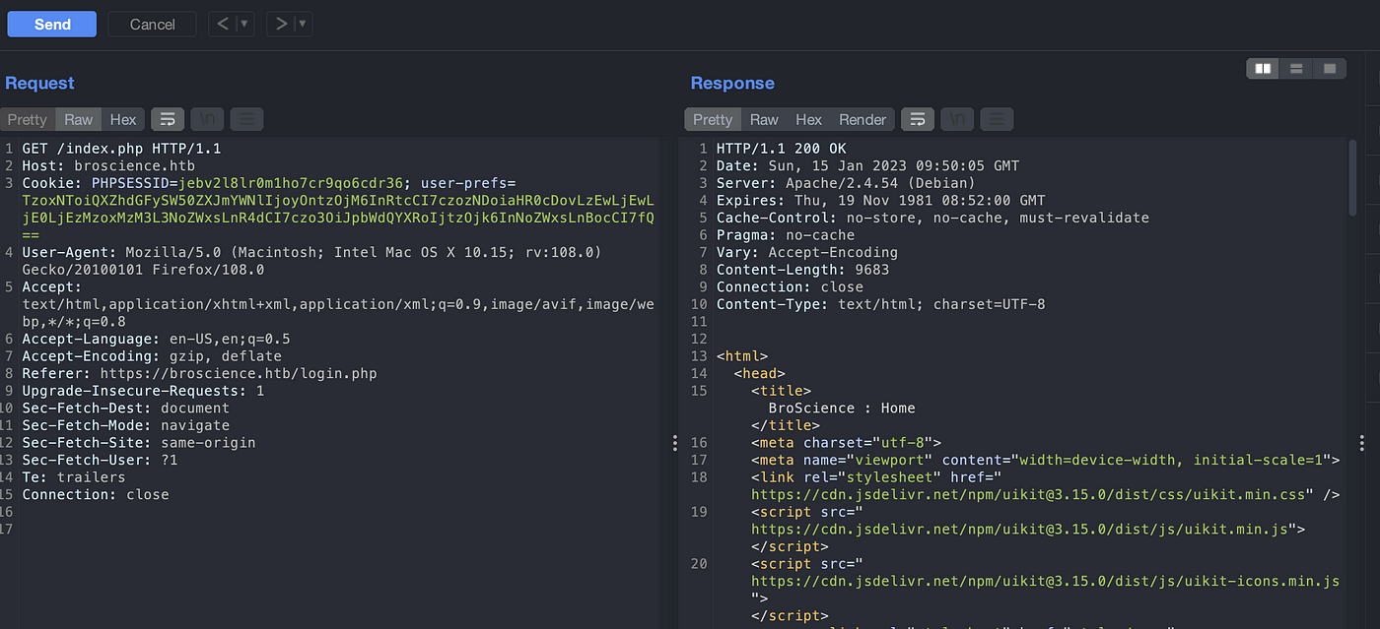Click the Send button

[x=52, y=24]
